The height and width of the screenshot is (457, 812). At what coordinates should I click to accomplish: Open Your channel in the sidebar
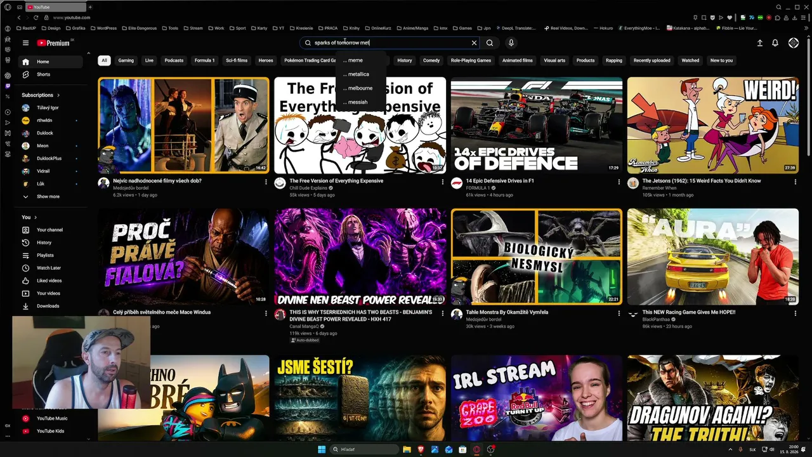coord(51,230)
